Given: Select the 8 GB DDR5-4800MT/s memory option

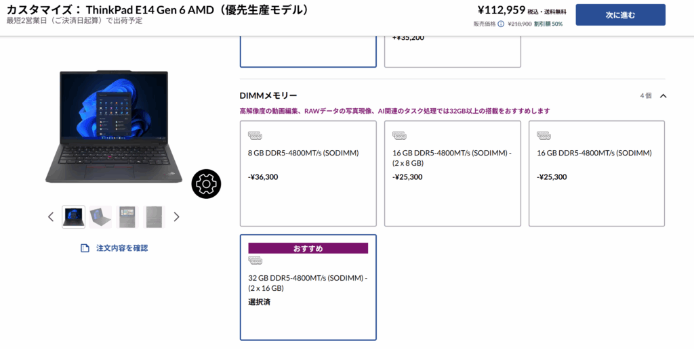Looking at the screenshot, I should (x=308, y=173).
